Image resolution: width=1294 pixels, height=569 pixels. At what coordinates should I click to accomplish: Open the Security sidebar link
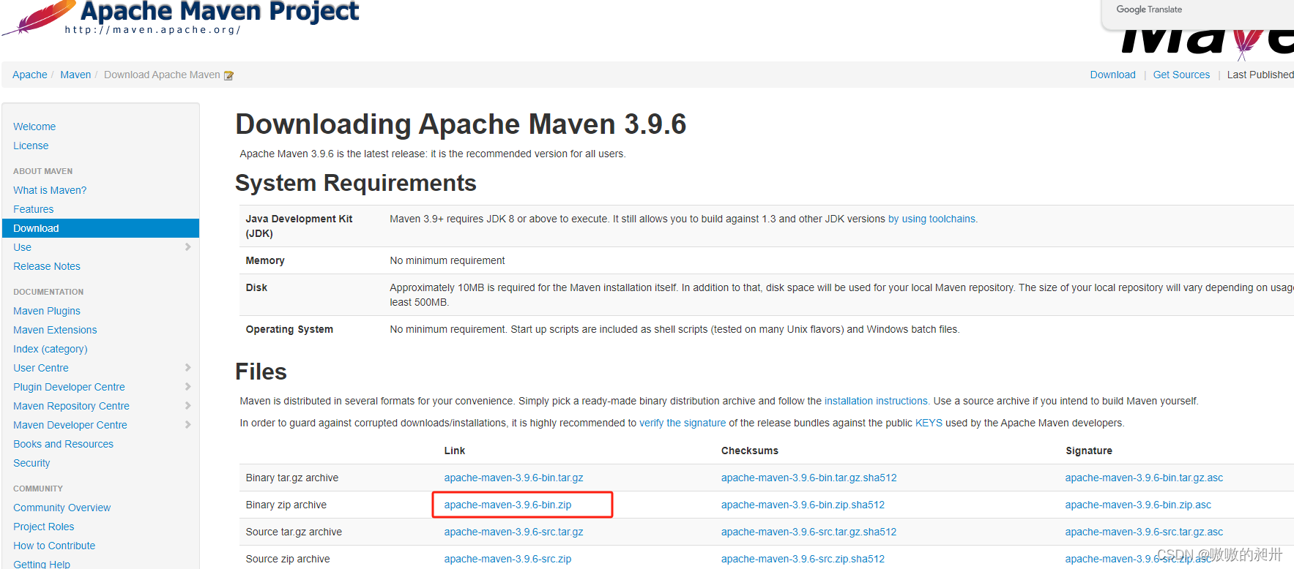[31, 463]
